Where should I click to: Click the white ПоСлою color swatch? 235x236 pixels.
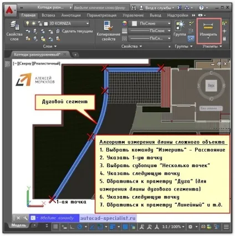point(135,23)
